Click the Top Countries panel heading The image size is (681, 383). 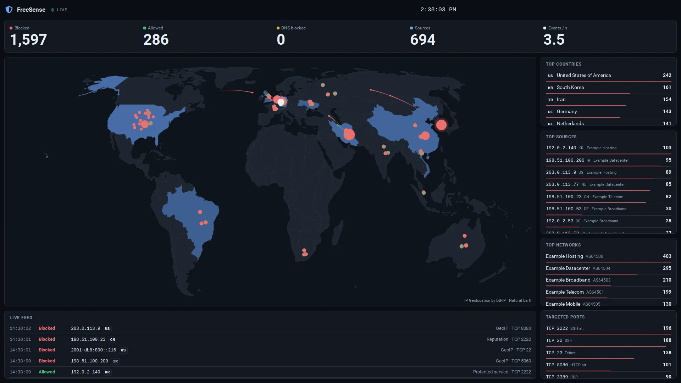[564, 64]
